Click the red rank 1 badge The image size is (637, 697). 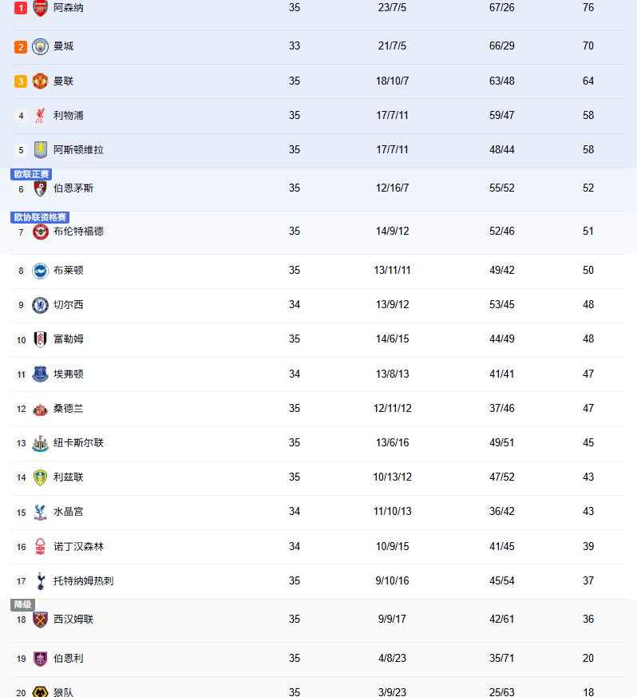tap(21, 8)
